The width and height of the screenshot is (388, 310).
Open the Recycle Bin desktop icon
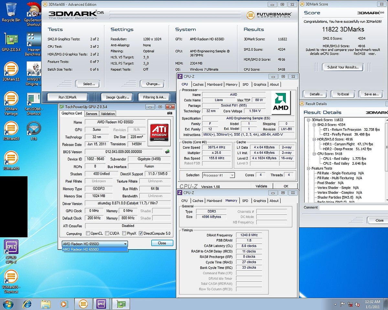(11, 12)
